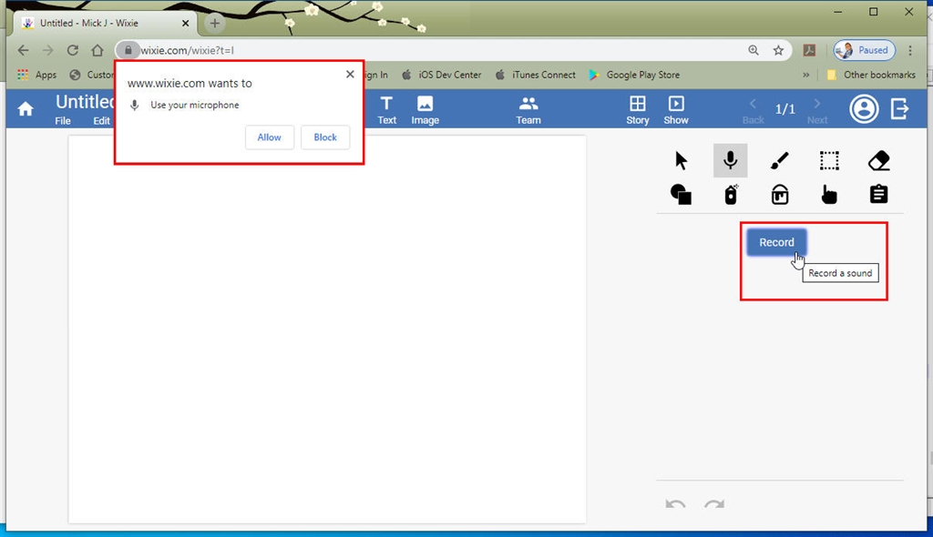This screenshot has height=537, width=933.
Task: Click the PDF extension icon
Action: (809, 51)
